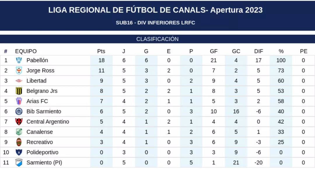Click the Pabellón team crest icon
This screenshot has width=315, height=169.
(19, 60)
